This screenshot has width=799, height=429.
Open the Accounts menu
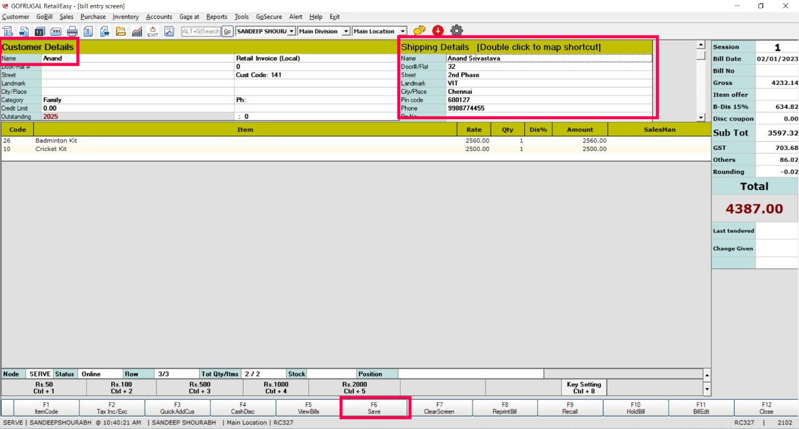coord(159,17)
